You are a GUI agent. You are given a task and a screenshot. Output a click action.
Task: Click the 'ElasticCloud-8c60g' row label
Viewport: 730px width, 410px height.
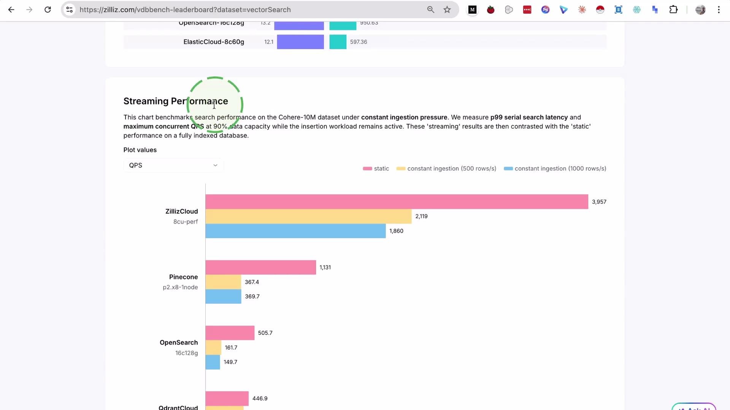pyautogui.click(x=214, y=42)
